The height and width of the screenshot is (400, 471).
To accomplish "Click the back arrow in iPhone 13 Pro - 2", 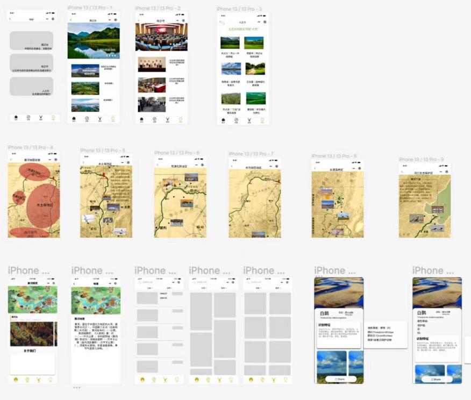I will click(138, 20).
